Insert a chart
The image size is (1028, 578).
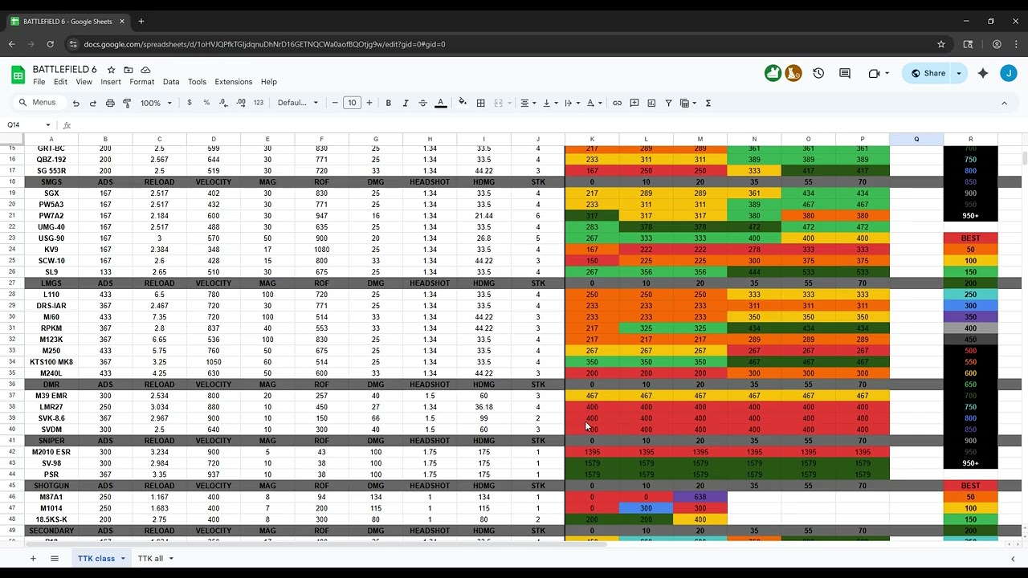651,103
